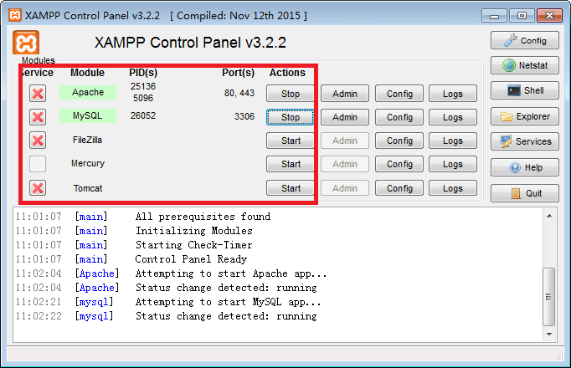Image resolution: width=571 pixels, height=368 pixels.
Task: Open Explorer folder
Action: tap(524, 116)
